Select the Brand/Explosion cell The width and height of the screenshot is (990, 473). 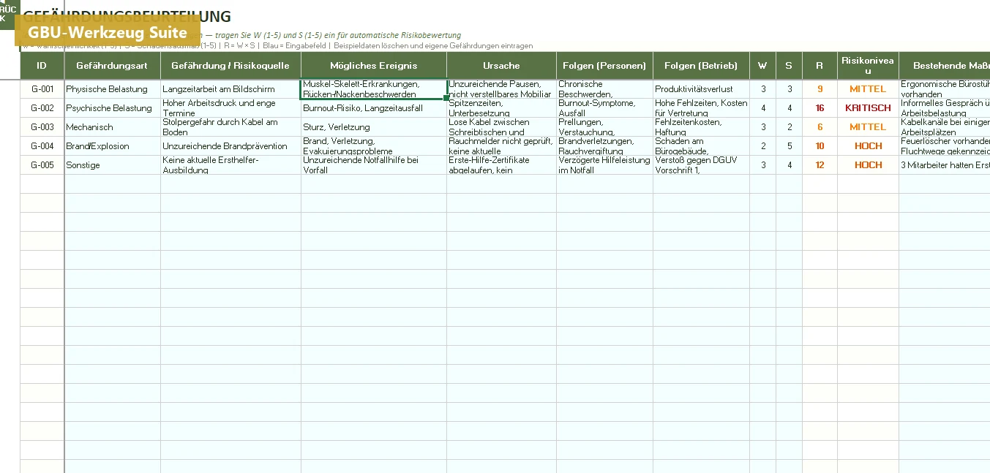[x=112, y=146]
